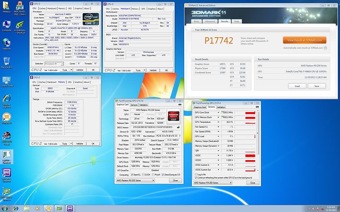Viewport: 340px width, 212px height.
Task: Switch to CPU-Z taskbar button
Action: (x=70, y=209)
